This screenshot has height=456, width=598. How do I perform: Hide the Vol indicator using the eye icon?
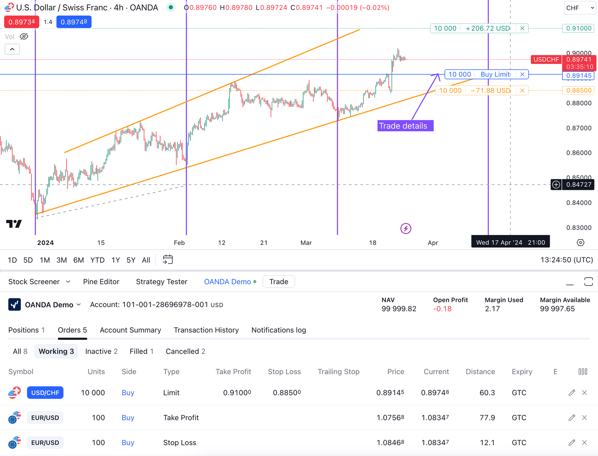(24, 36)
